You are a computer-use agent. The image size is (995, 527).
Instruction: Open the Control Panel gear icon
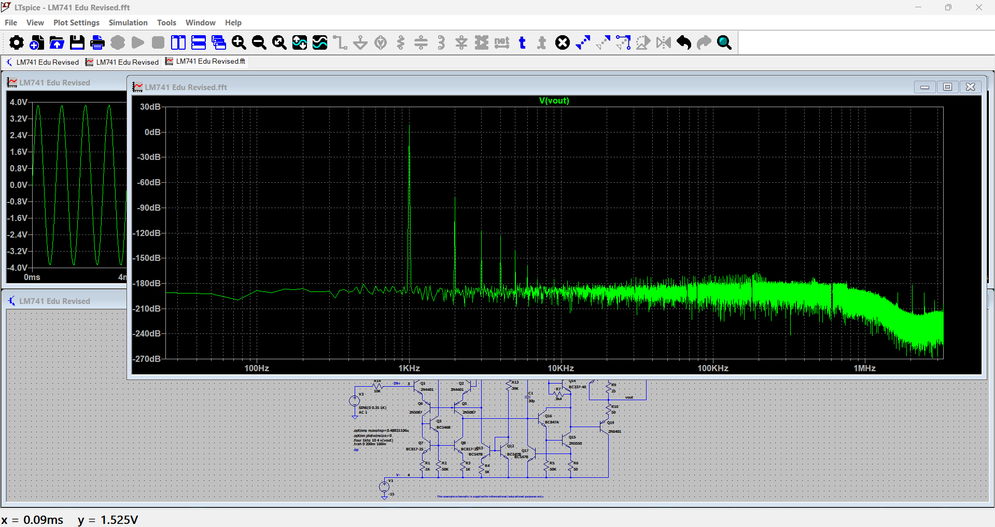(x=17, y=42)
